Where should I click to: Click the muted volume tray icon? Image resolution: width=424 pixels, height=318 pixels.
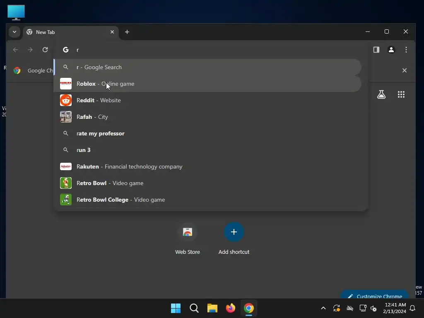(x=373, y=308)
